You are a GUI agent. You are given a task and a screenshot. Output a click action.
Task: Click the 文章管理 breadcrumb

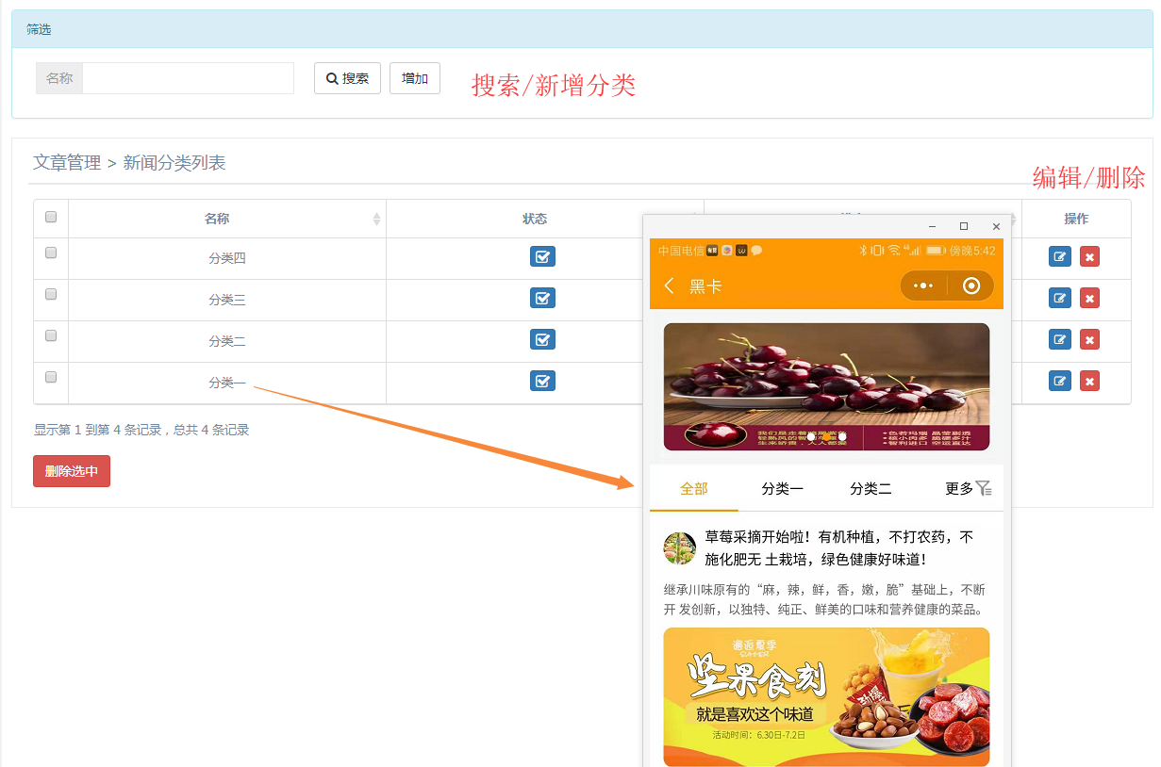67,163
